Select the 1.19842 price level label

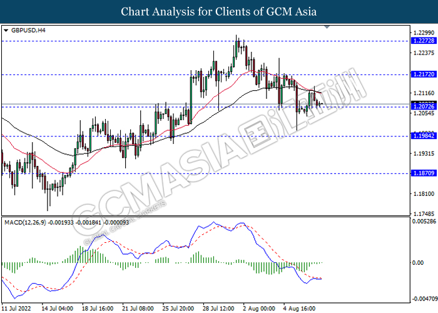point(424,136)
